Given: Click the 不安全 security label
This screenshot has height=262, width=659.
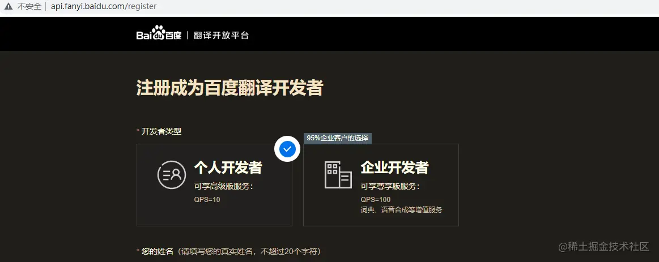Looking at the screenshot, I should [x=29, y=6].
